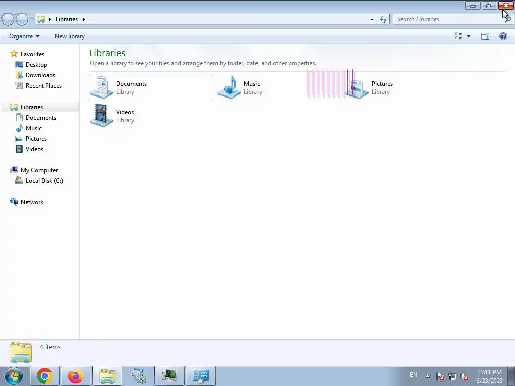Click the Change your view icon
Viewport: 515px width, 386px height.
pos(458,36)
